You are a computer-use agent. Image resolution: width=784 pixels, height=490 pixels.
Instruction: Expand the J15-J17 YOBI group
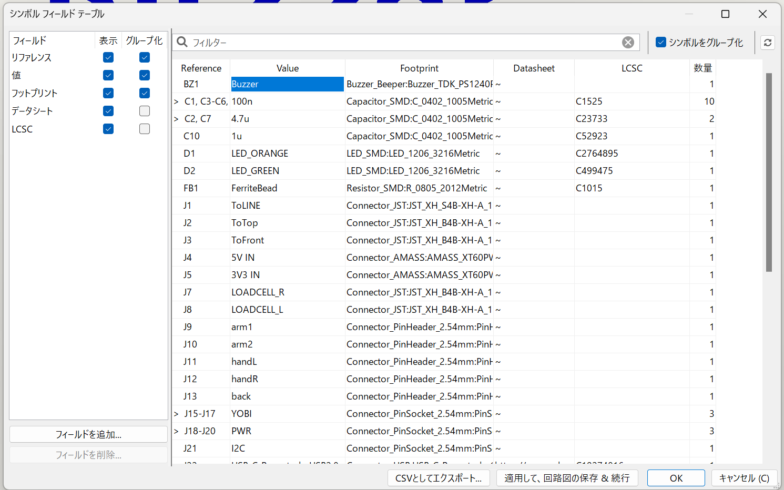point(177,414)
